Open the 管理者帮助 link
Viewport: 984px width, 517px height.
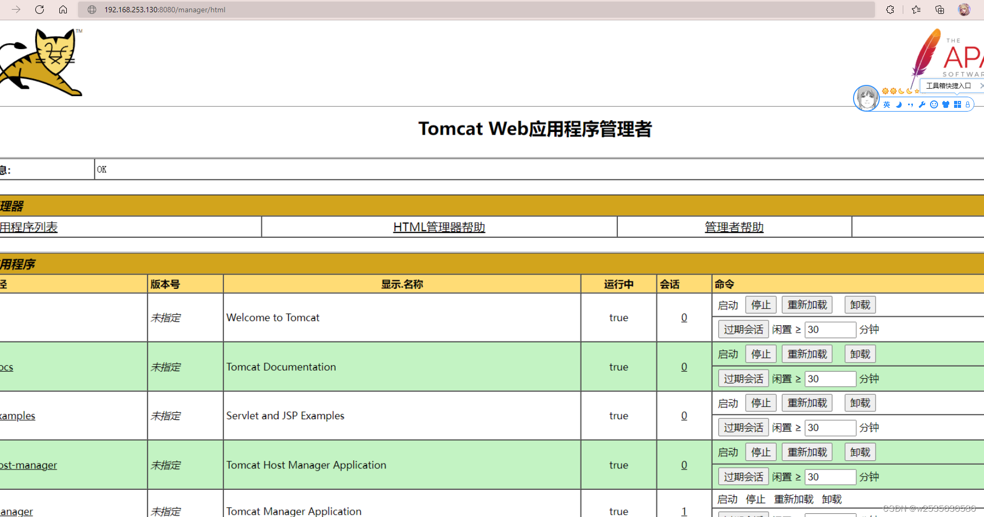coord(734,227)
